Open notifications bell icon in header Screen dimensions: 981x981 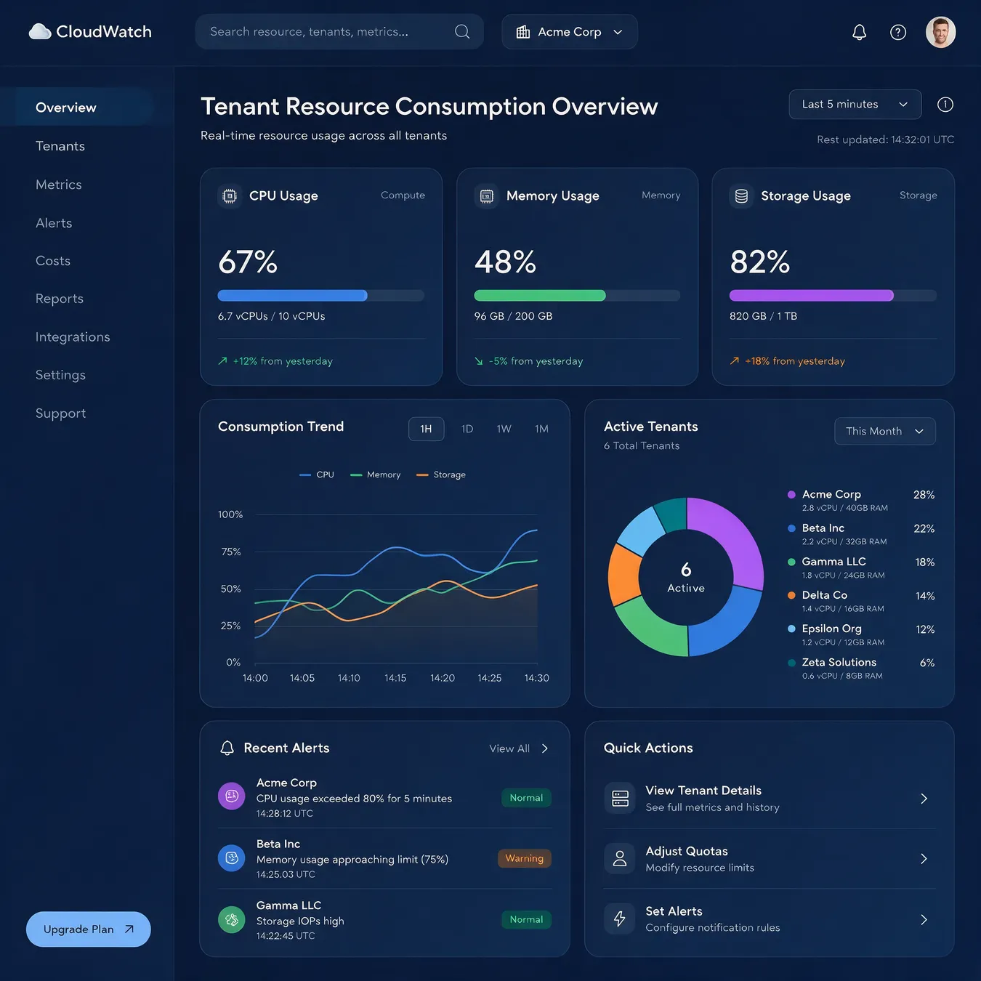[859, 32]
